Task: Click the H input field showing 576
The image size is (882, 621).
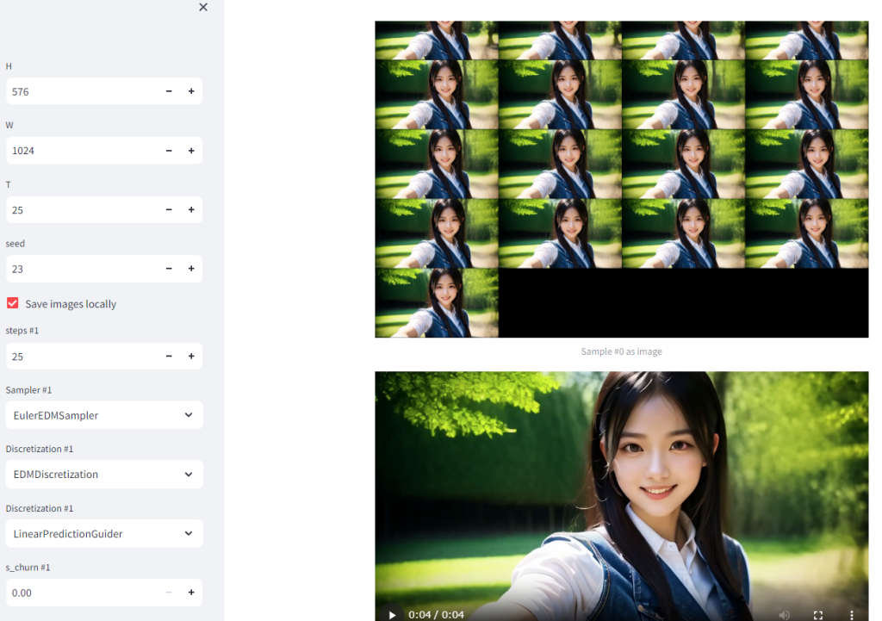Action: pyautogui.click(x=82, y=91)
